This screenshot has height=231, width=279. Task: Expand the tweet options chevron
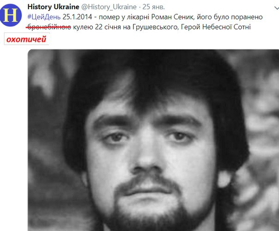pos(277,8)
